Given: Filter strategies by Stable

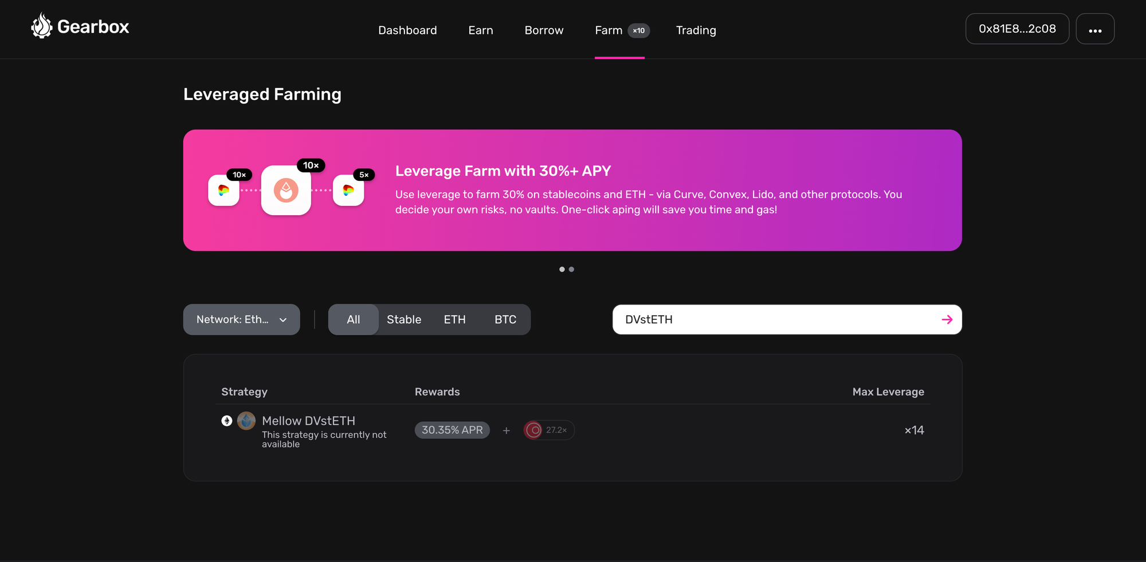Looking at the screenshot, I should pos(403,319).
